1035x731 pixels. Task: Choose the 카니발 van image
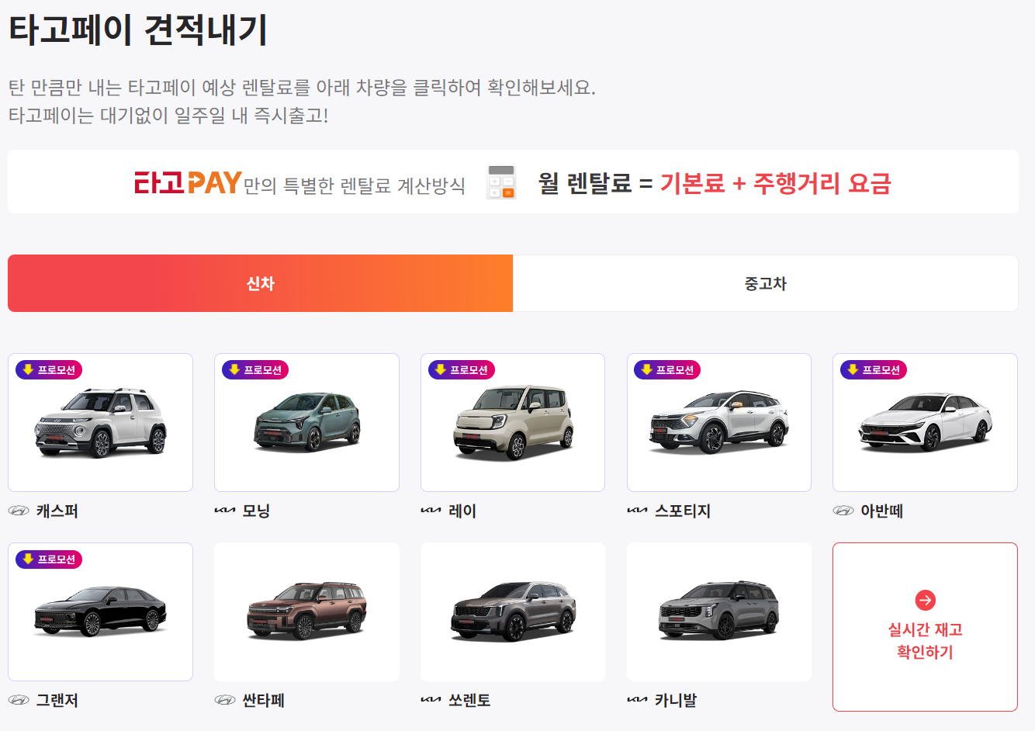(719, 611)
